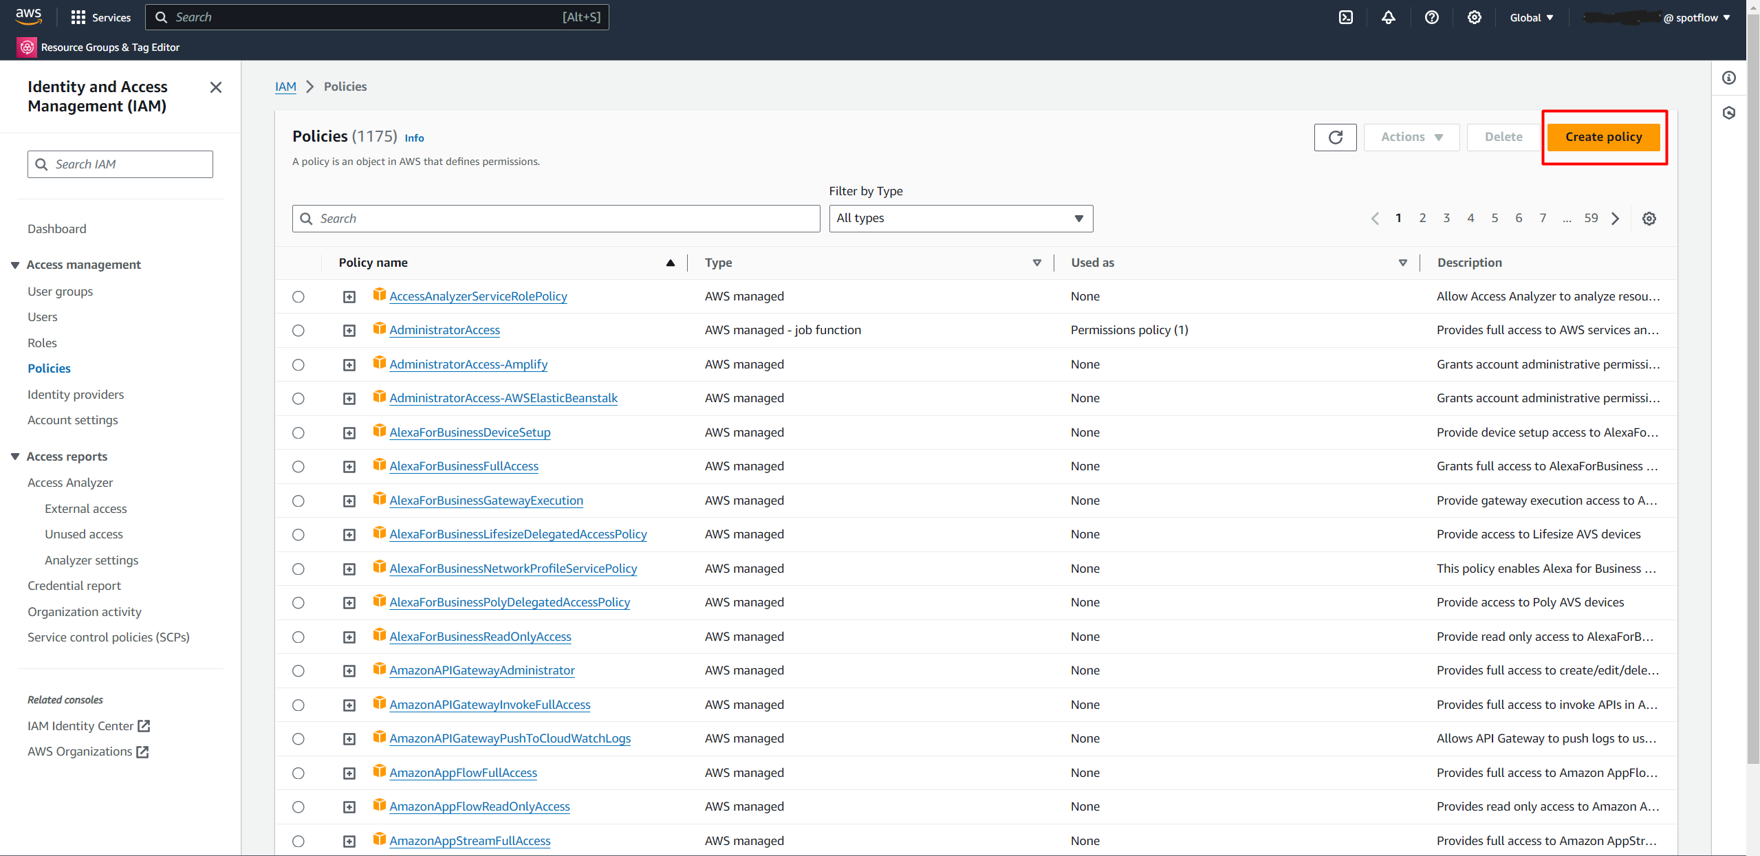Expand the AmazonAPIGatewayInvokeFullAccess row details
This screenshot has height=856, width=1760.
click(x=349, y=705)
